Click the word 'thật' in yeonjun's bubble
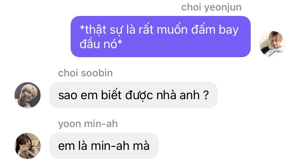The height and width of the screenshot is (164, 300). [x=96, y=30]
